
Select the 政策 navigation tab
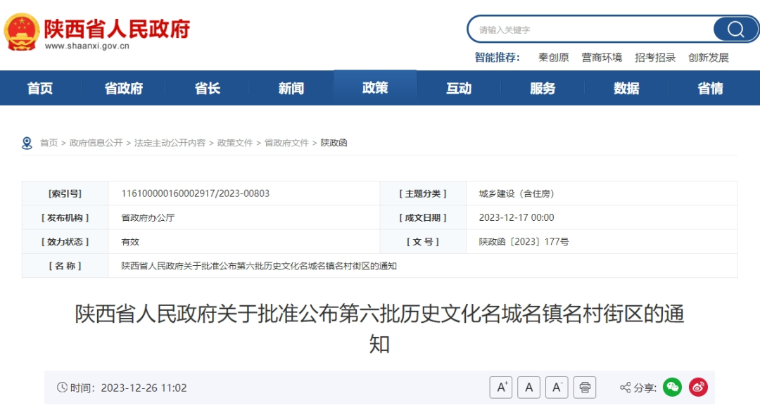coord(375,88)
